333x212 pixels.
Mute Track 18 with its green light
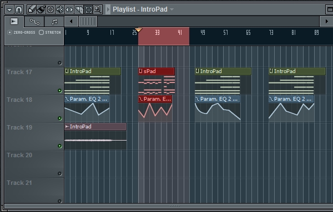[x=60, y=118]
